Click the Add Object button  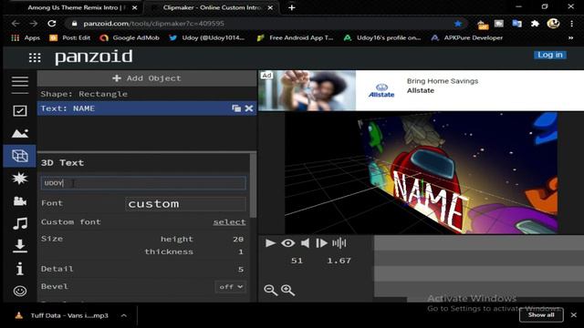(147, 78)
